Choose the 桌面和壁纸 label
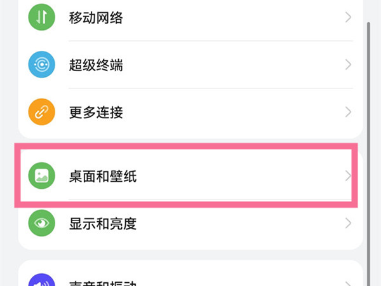This screenshot has height=286, width=381. pos(102,176)
